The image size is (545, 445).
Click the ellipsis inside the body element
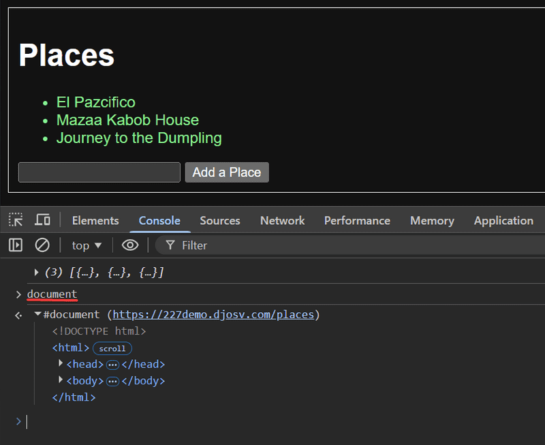[x=112, y=380]
